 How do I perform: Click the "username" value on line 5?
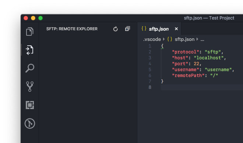click(x=218, y=70)
